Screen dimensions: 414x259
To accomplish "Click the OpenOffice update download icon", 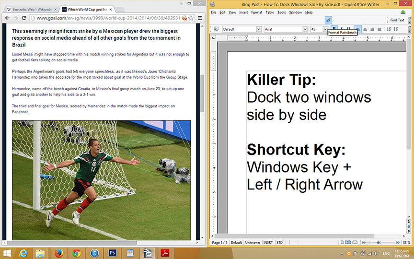I will coord(403,12).
